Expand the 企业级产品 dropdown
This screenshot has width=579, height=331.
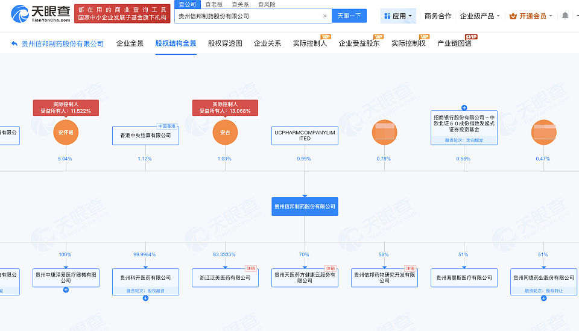pyautogui.click(x=479, y=16)
